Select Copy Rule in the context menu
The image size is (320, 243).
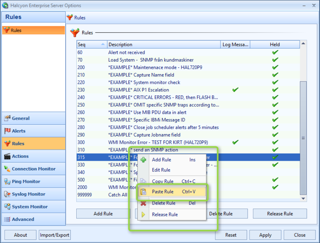163,181
